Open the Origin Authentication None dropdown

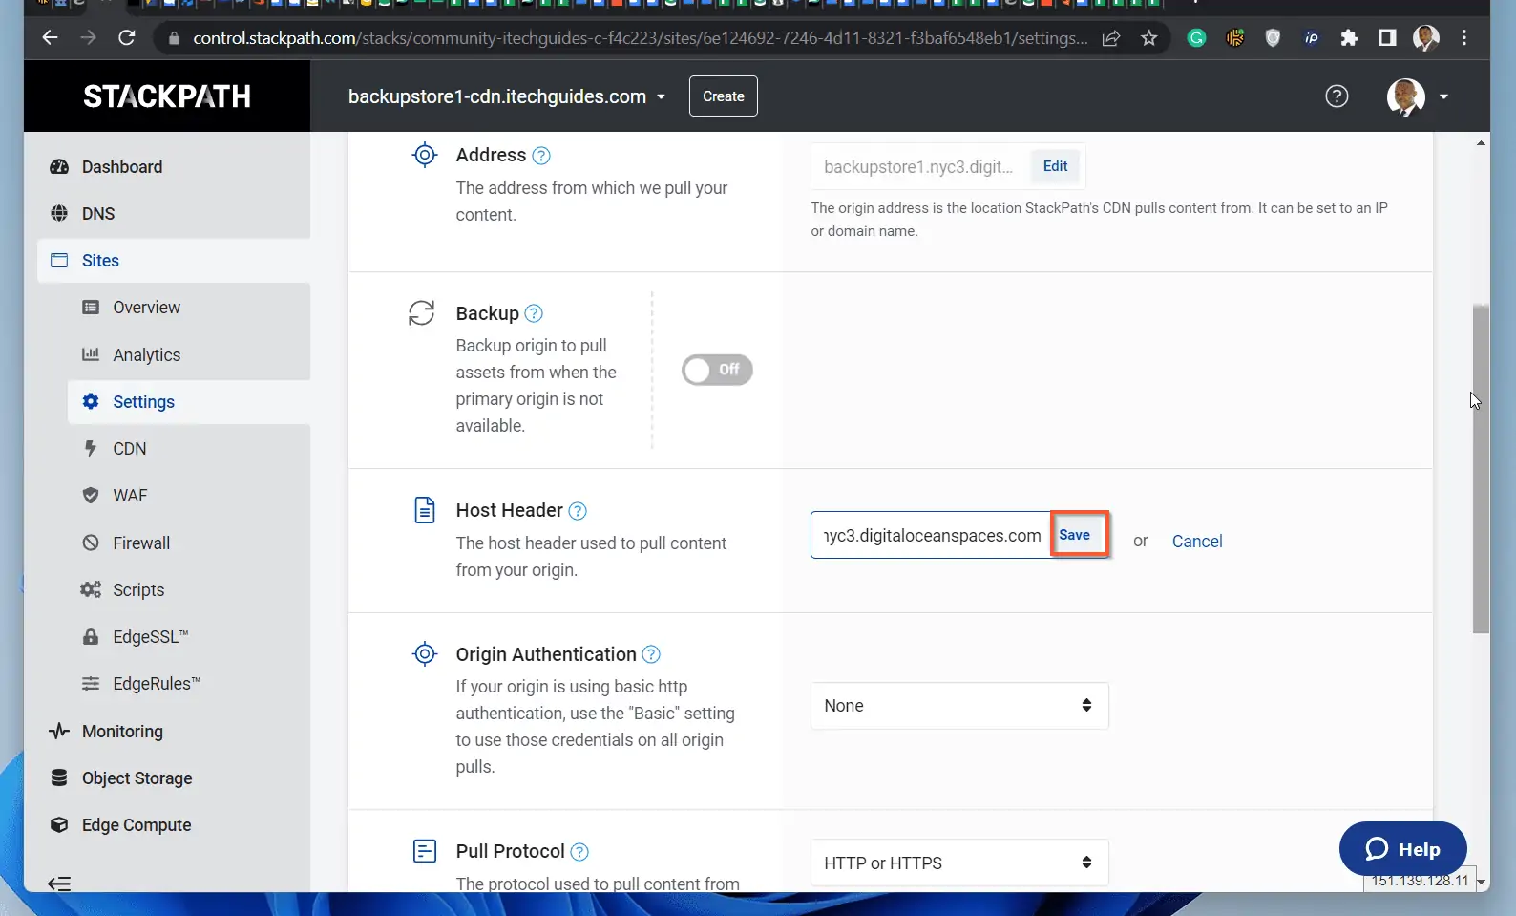coord(959,706)
